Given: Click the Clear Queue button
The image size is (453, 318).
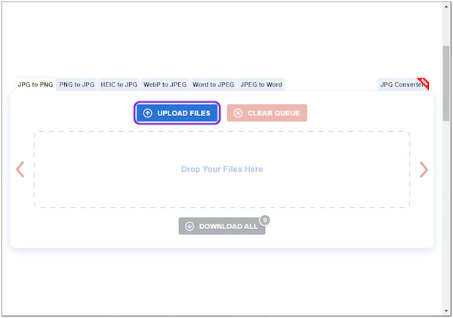Looking at the screenshot, I should coord(267,113).
